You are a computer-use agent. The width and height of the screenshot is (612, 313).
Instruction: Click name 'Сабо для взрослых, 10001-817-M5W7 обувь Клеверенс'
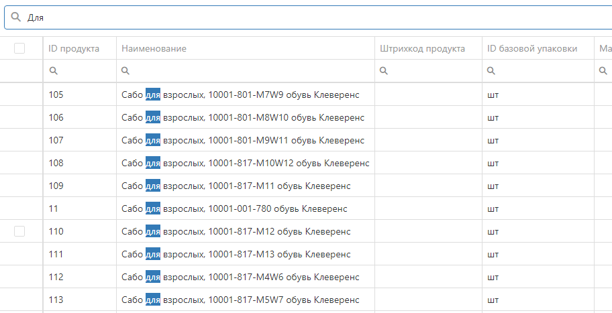240,300
